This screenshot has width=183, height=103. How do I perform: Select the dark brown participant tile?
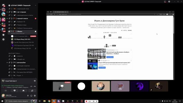(x=159, y=86)
